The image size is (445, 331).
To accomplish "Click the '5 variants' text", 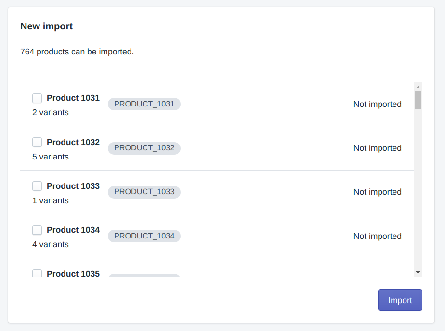I will pyautogui.click(x=51, y=157).
